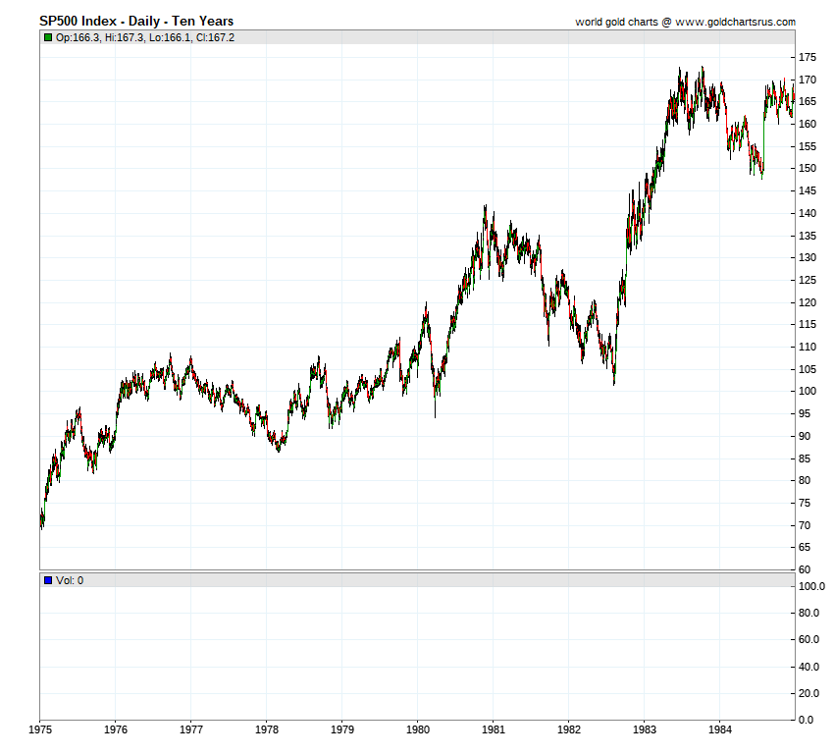Screen dimensions: 834x755
Task: Click the 1984 x-axis label
Action: click(719, 729)
